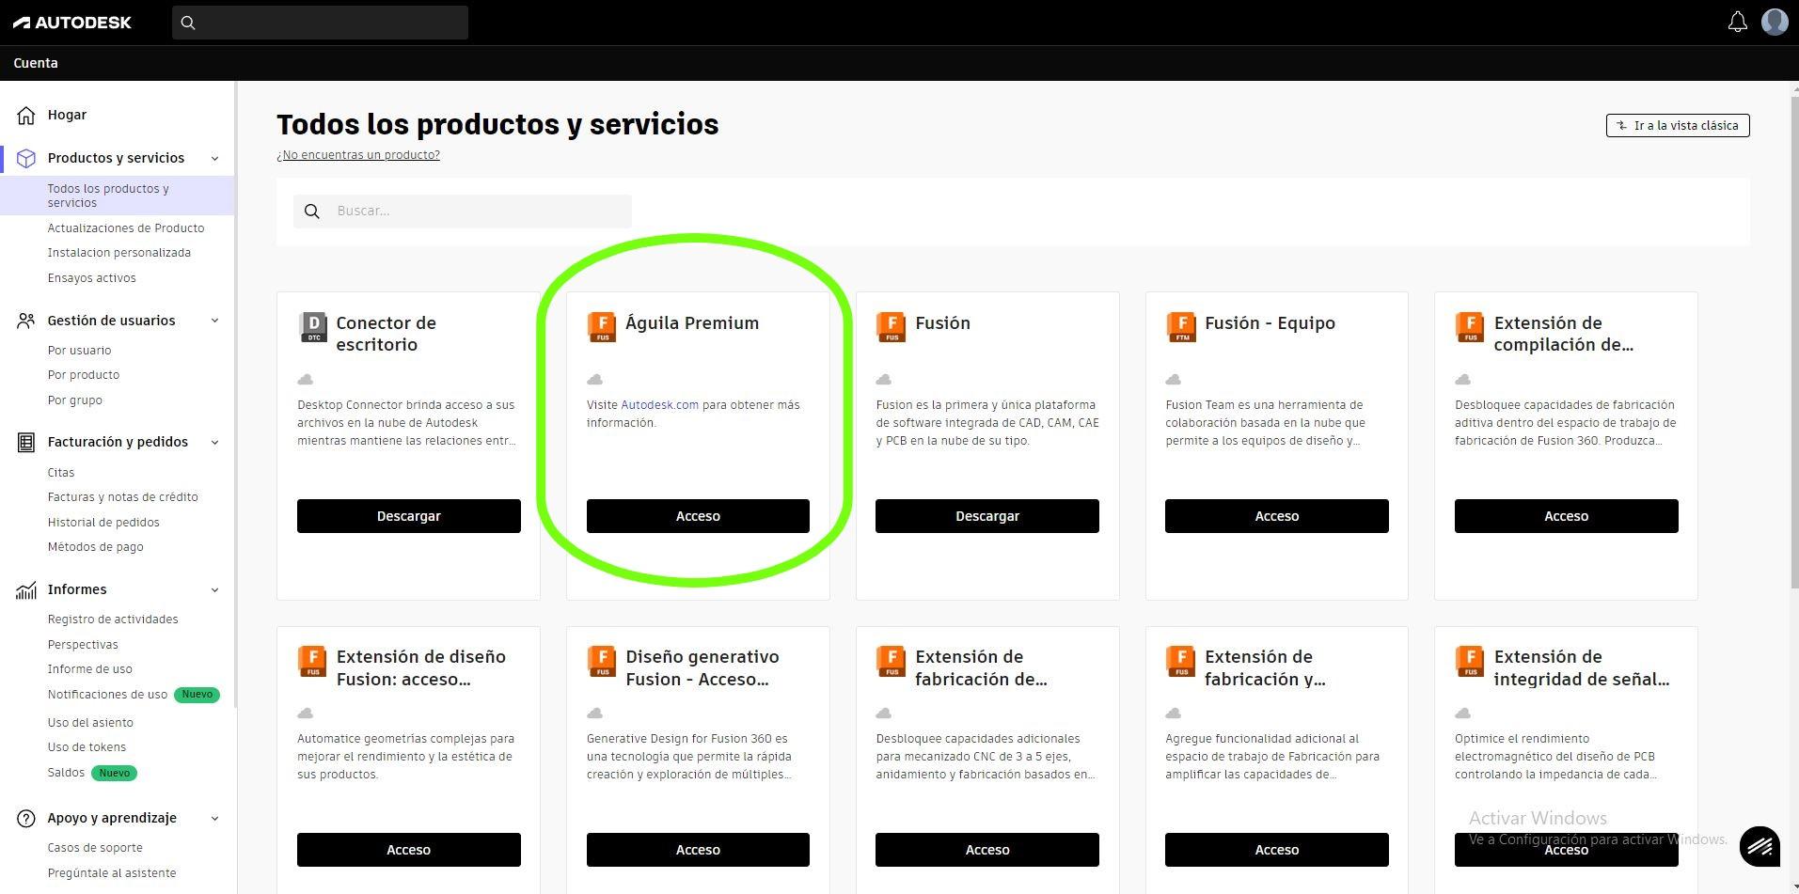Click the Facturación y pedidos icon

pyautogui.click(x=26, y=442)
